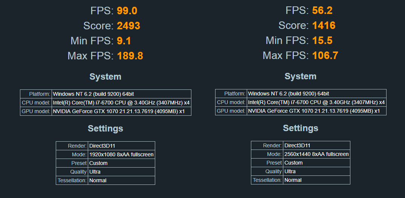Select the Intel Core i7-6700 cell under FPS 56.2
This screenshot has height=198, width=405.
316,102
